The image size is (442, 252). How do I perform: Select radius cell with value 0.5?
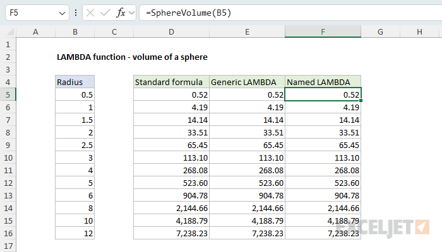75,94
